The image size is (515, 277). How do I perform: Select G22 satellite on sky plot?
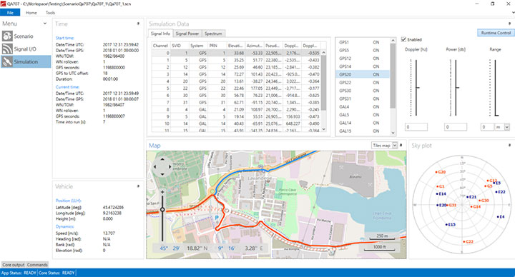(x=468, y=241)
